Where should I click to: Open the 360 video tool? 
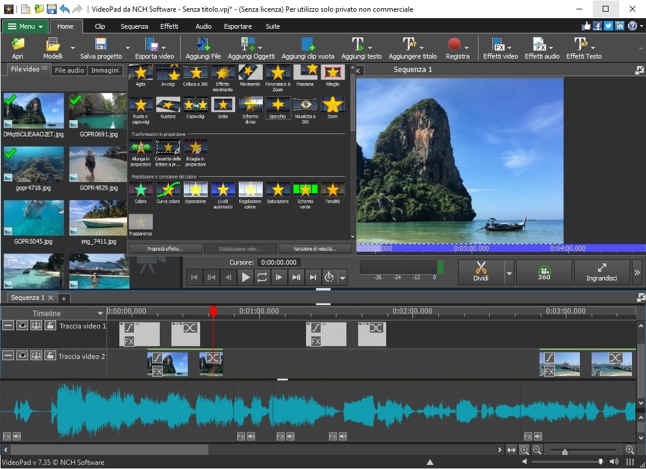(544, 272)
